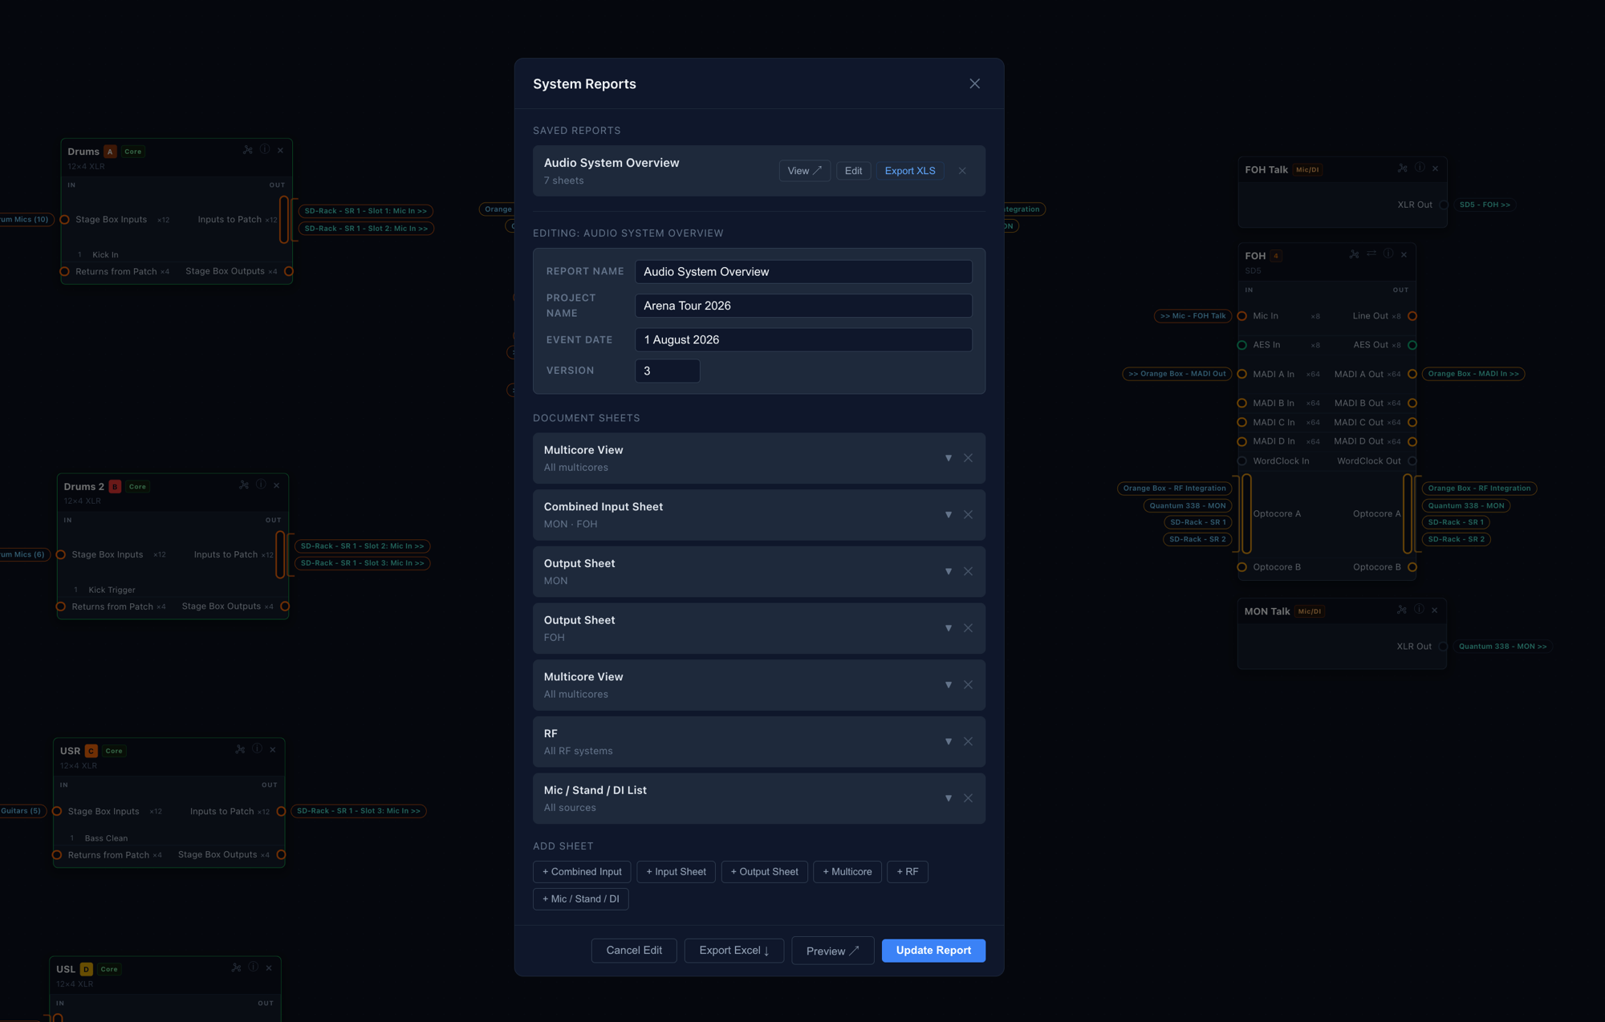Click View button for saved report
Viewport: 1605px width, 1022px height.
click(804, 171)
